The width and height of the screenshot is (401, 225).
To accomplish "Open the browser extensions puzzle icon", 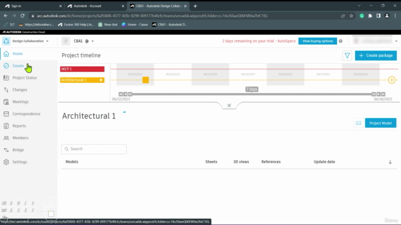I will pyautogui.click(x=370, y=16).
